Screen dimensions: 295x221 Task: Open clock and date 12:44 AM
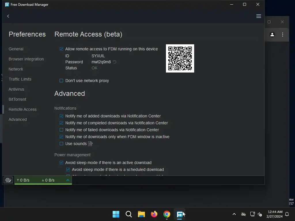coord(275,214)
